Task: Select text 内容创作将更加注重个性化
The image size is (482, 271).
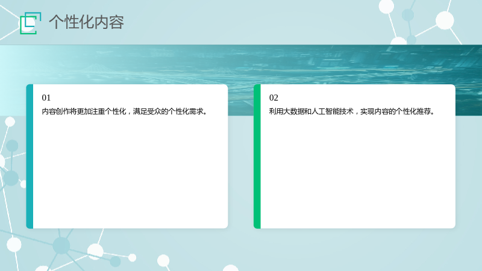Action: point(84,111)
